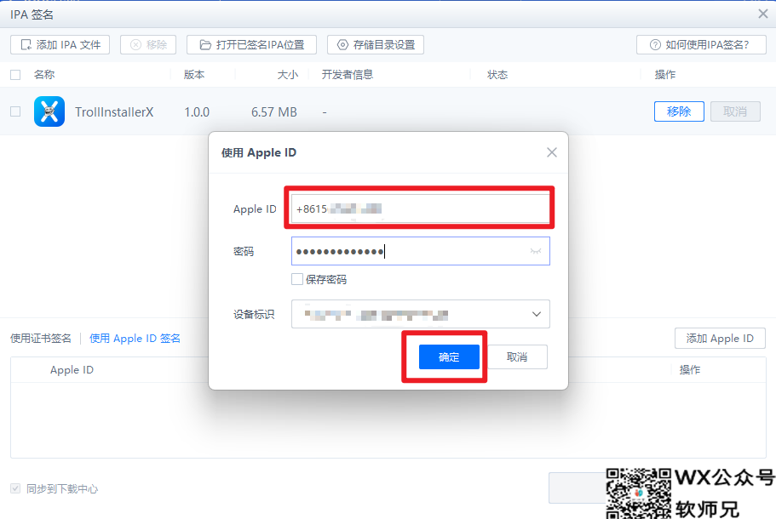Viewport: 776px width, 519px height.
Task: Enable the 保存密码 checkbox
Action: (297, 279)
